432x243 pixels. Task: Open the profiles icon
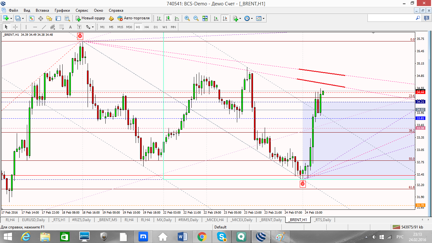(x=18, y=18)
